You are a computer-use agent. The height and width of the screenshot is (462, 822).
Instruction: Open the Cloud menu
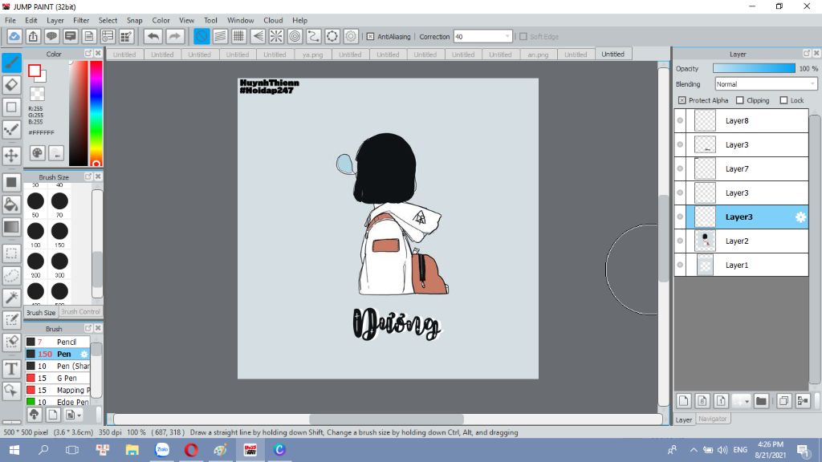[273, 20]
